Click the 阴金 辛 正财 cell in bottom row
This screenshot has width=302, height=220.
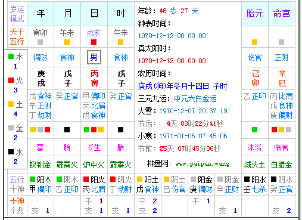228,184
